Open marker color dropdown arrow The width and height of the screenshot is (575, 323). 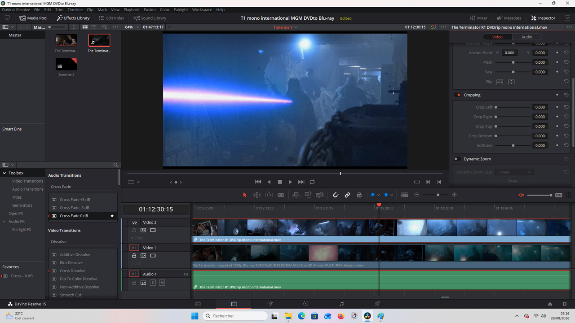click(392, 195)
